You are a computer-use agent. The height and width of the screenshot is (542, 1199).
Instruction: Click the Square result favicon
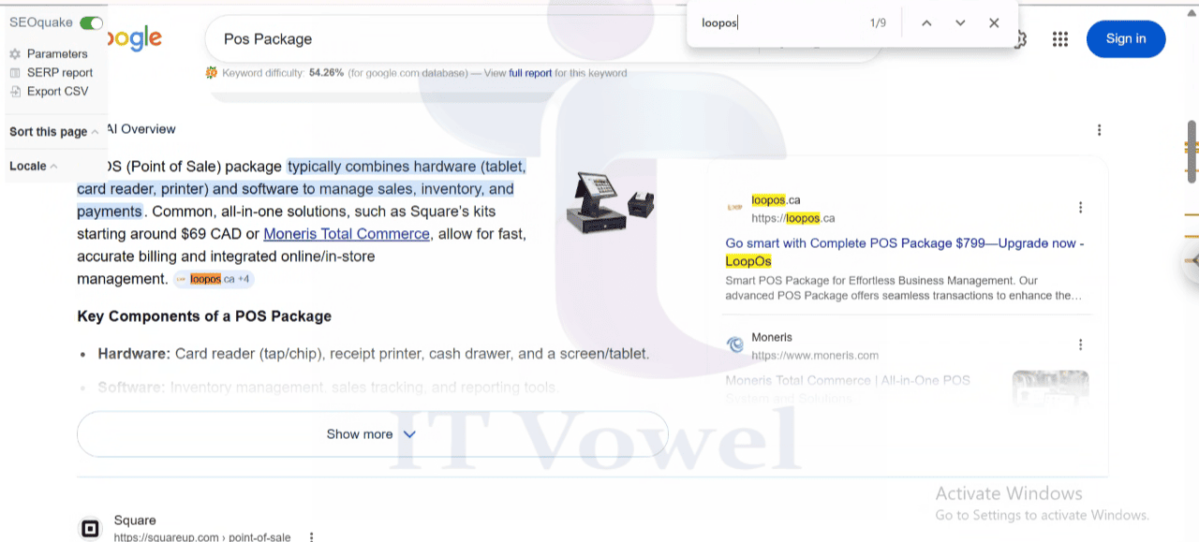(x=90, y=529)
